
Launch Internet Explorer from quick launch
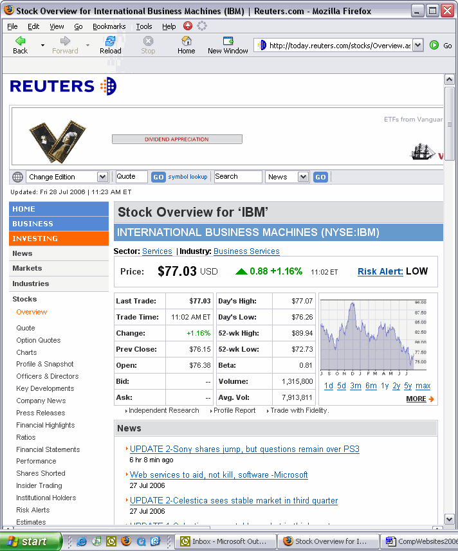82,541
